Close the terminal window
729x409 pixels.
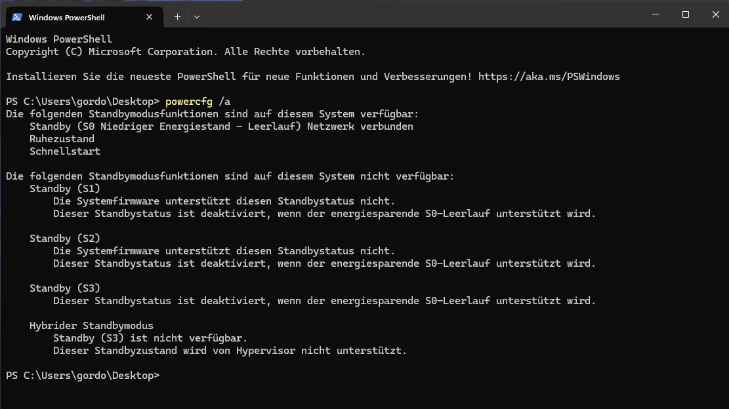[x=715, y=14]
